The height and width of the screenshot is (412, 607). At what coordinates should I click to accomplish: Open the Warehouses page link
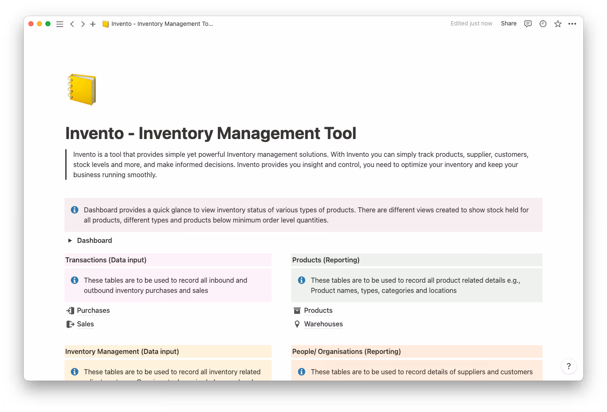[x=323, y=324]
